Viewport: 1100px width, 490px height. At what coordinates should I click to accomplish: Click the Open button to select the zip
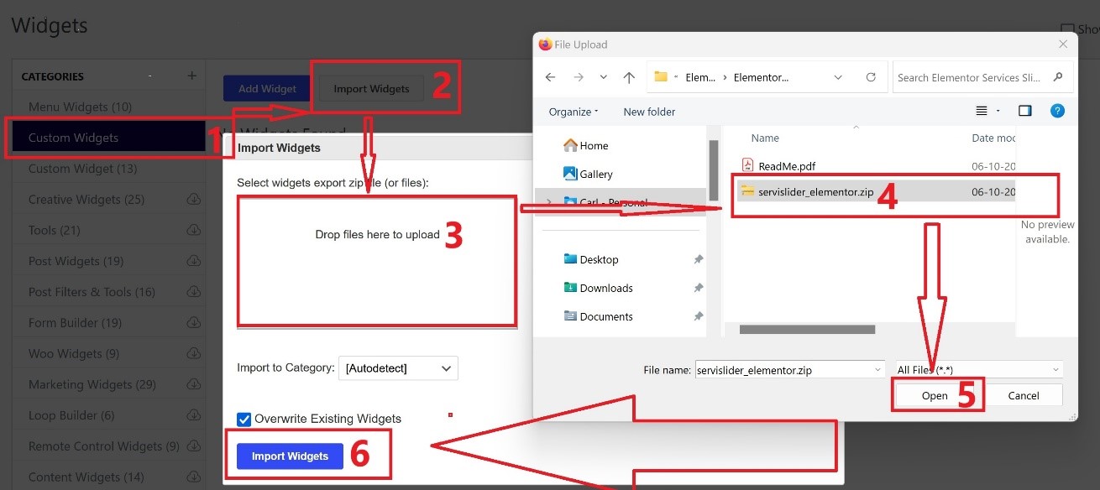coord(933,394)
